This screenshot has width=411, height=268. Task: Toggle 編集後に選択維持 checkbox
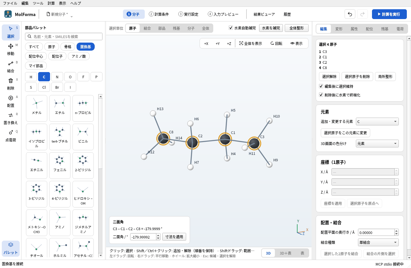[321, 86]
